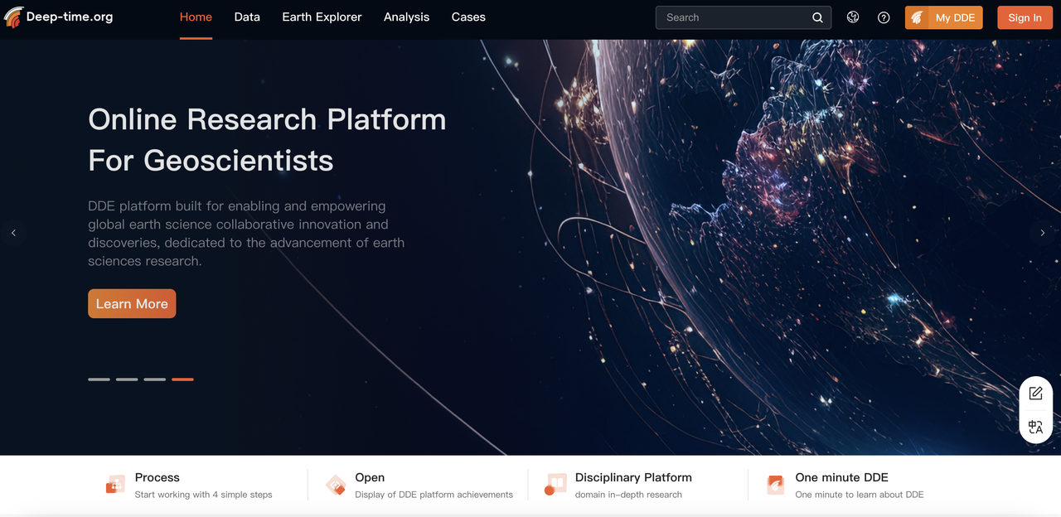Click the Open section icon
This screenshot has height=517, width=1061.
coord(336,485)
